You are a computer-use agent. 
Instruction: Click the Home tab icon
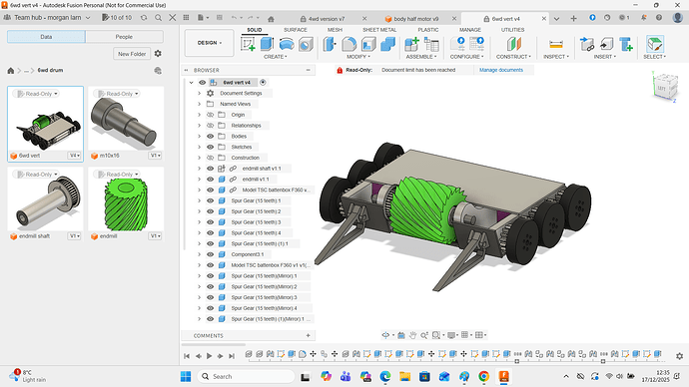point(271,19)
